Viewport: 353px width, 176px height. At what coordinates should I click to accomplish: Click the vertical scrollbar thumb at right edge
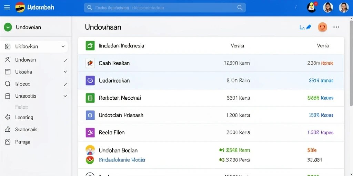click(x=351, y=63)
